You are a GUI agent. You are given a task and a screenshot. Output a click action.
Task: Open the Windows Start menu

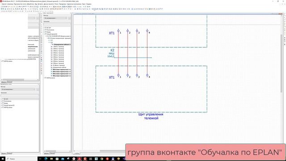coord(3,159)
